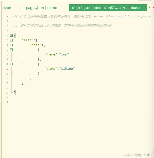Collapse the "data" array fold on line 7
Viewport: 154px width, 158px height.
click(x=11, y=45)
